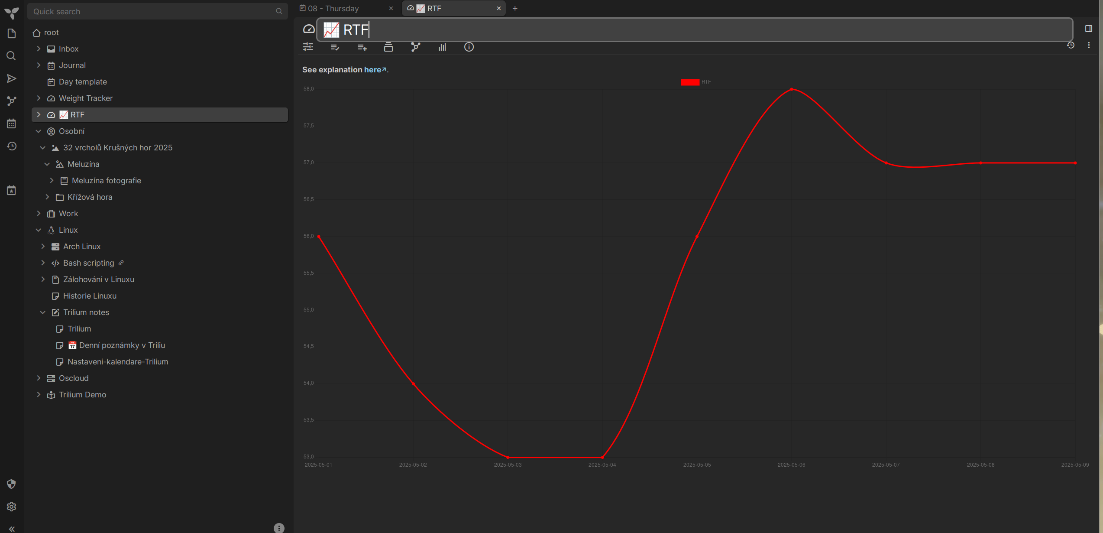
Task: Collapse the left sidebar with the double chevron
Action: click(12, 529)
